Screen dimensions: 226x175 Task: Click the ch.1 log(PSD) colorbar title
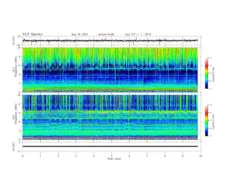(214, 74)
